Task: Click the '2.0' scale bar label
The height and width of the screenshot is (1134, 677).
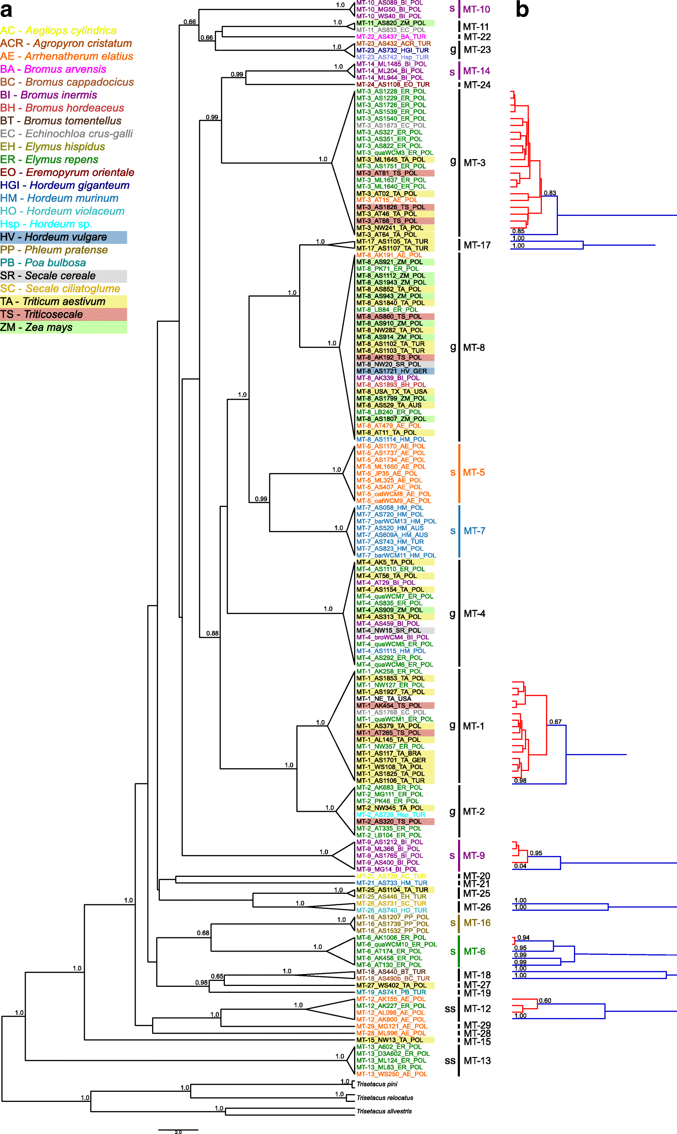Action: coord(178,1132)
